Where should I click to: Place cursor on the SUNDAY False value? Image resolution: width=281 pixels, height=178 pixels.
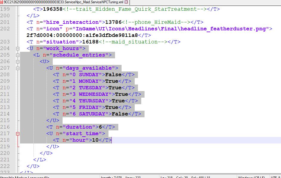(x=112, y=75)
